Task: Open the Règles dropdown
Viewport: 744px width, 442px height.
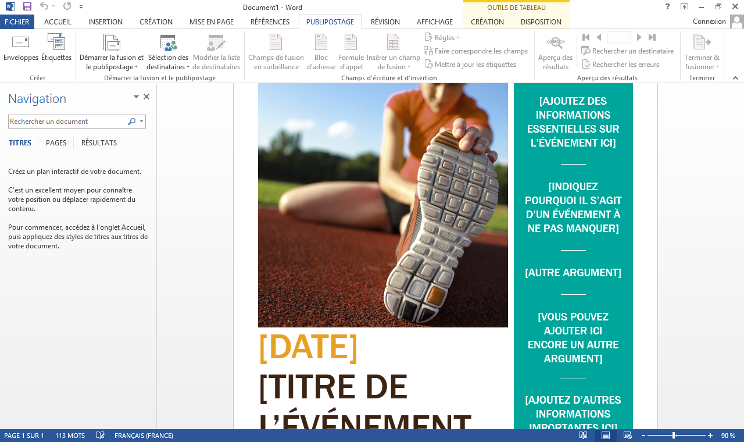Action: click(442, 38)
